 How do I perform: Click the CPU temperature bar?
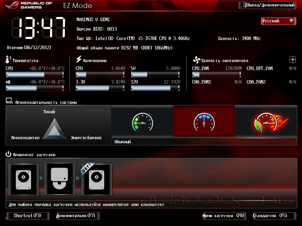pyautogui.click(x=35, y=74)
